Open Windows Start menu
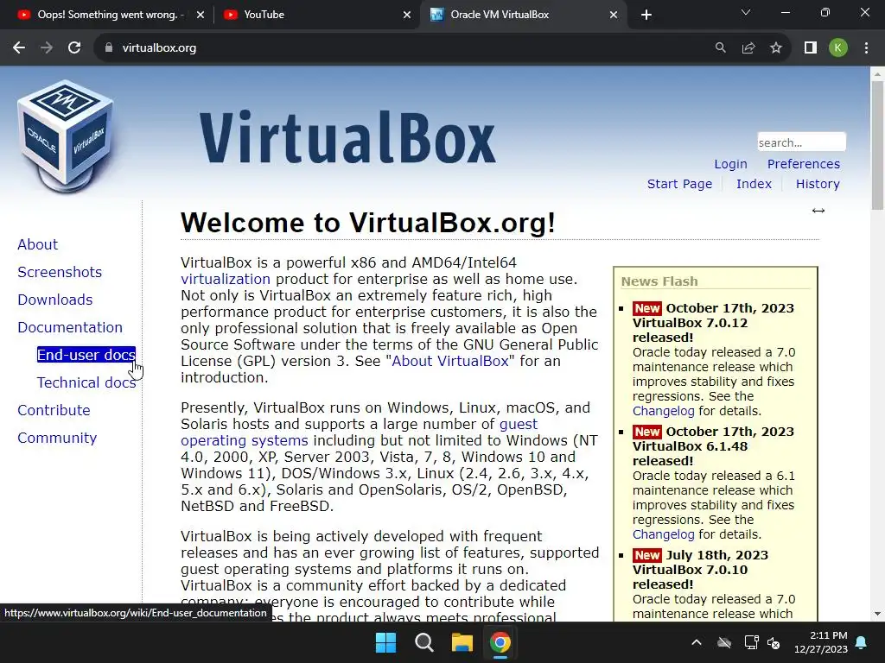The width and height of the screenshot is (885, 663). pos(386,642)
